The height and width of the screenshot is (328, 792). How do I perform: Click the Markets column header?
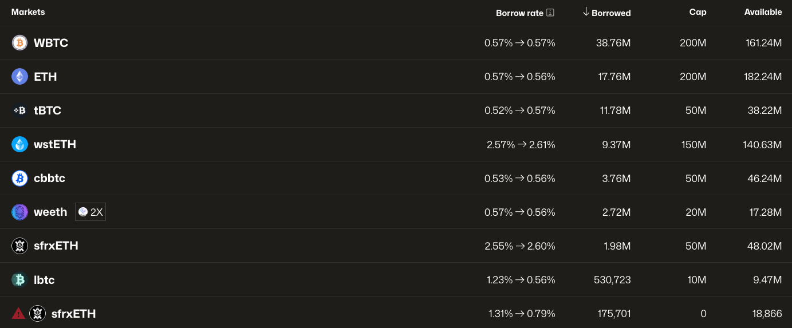click(x=28, y=12)
